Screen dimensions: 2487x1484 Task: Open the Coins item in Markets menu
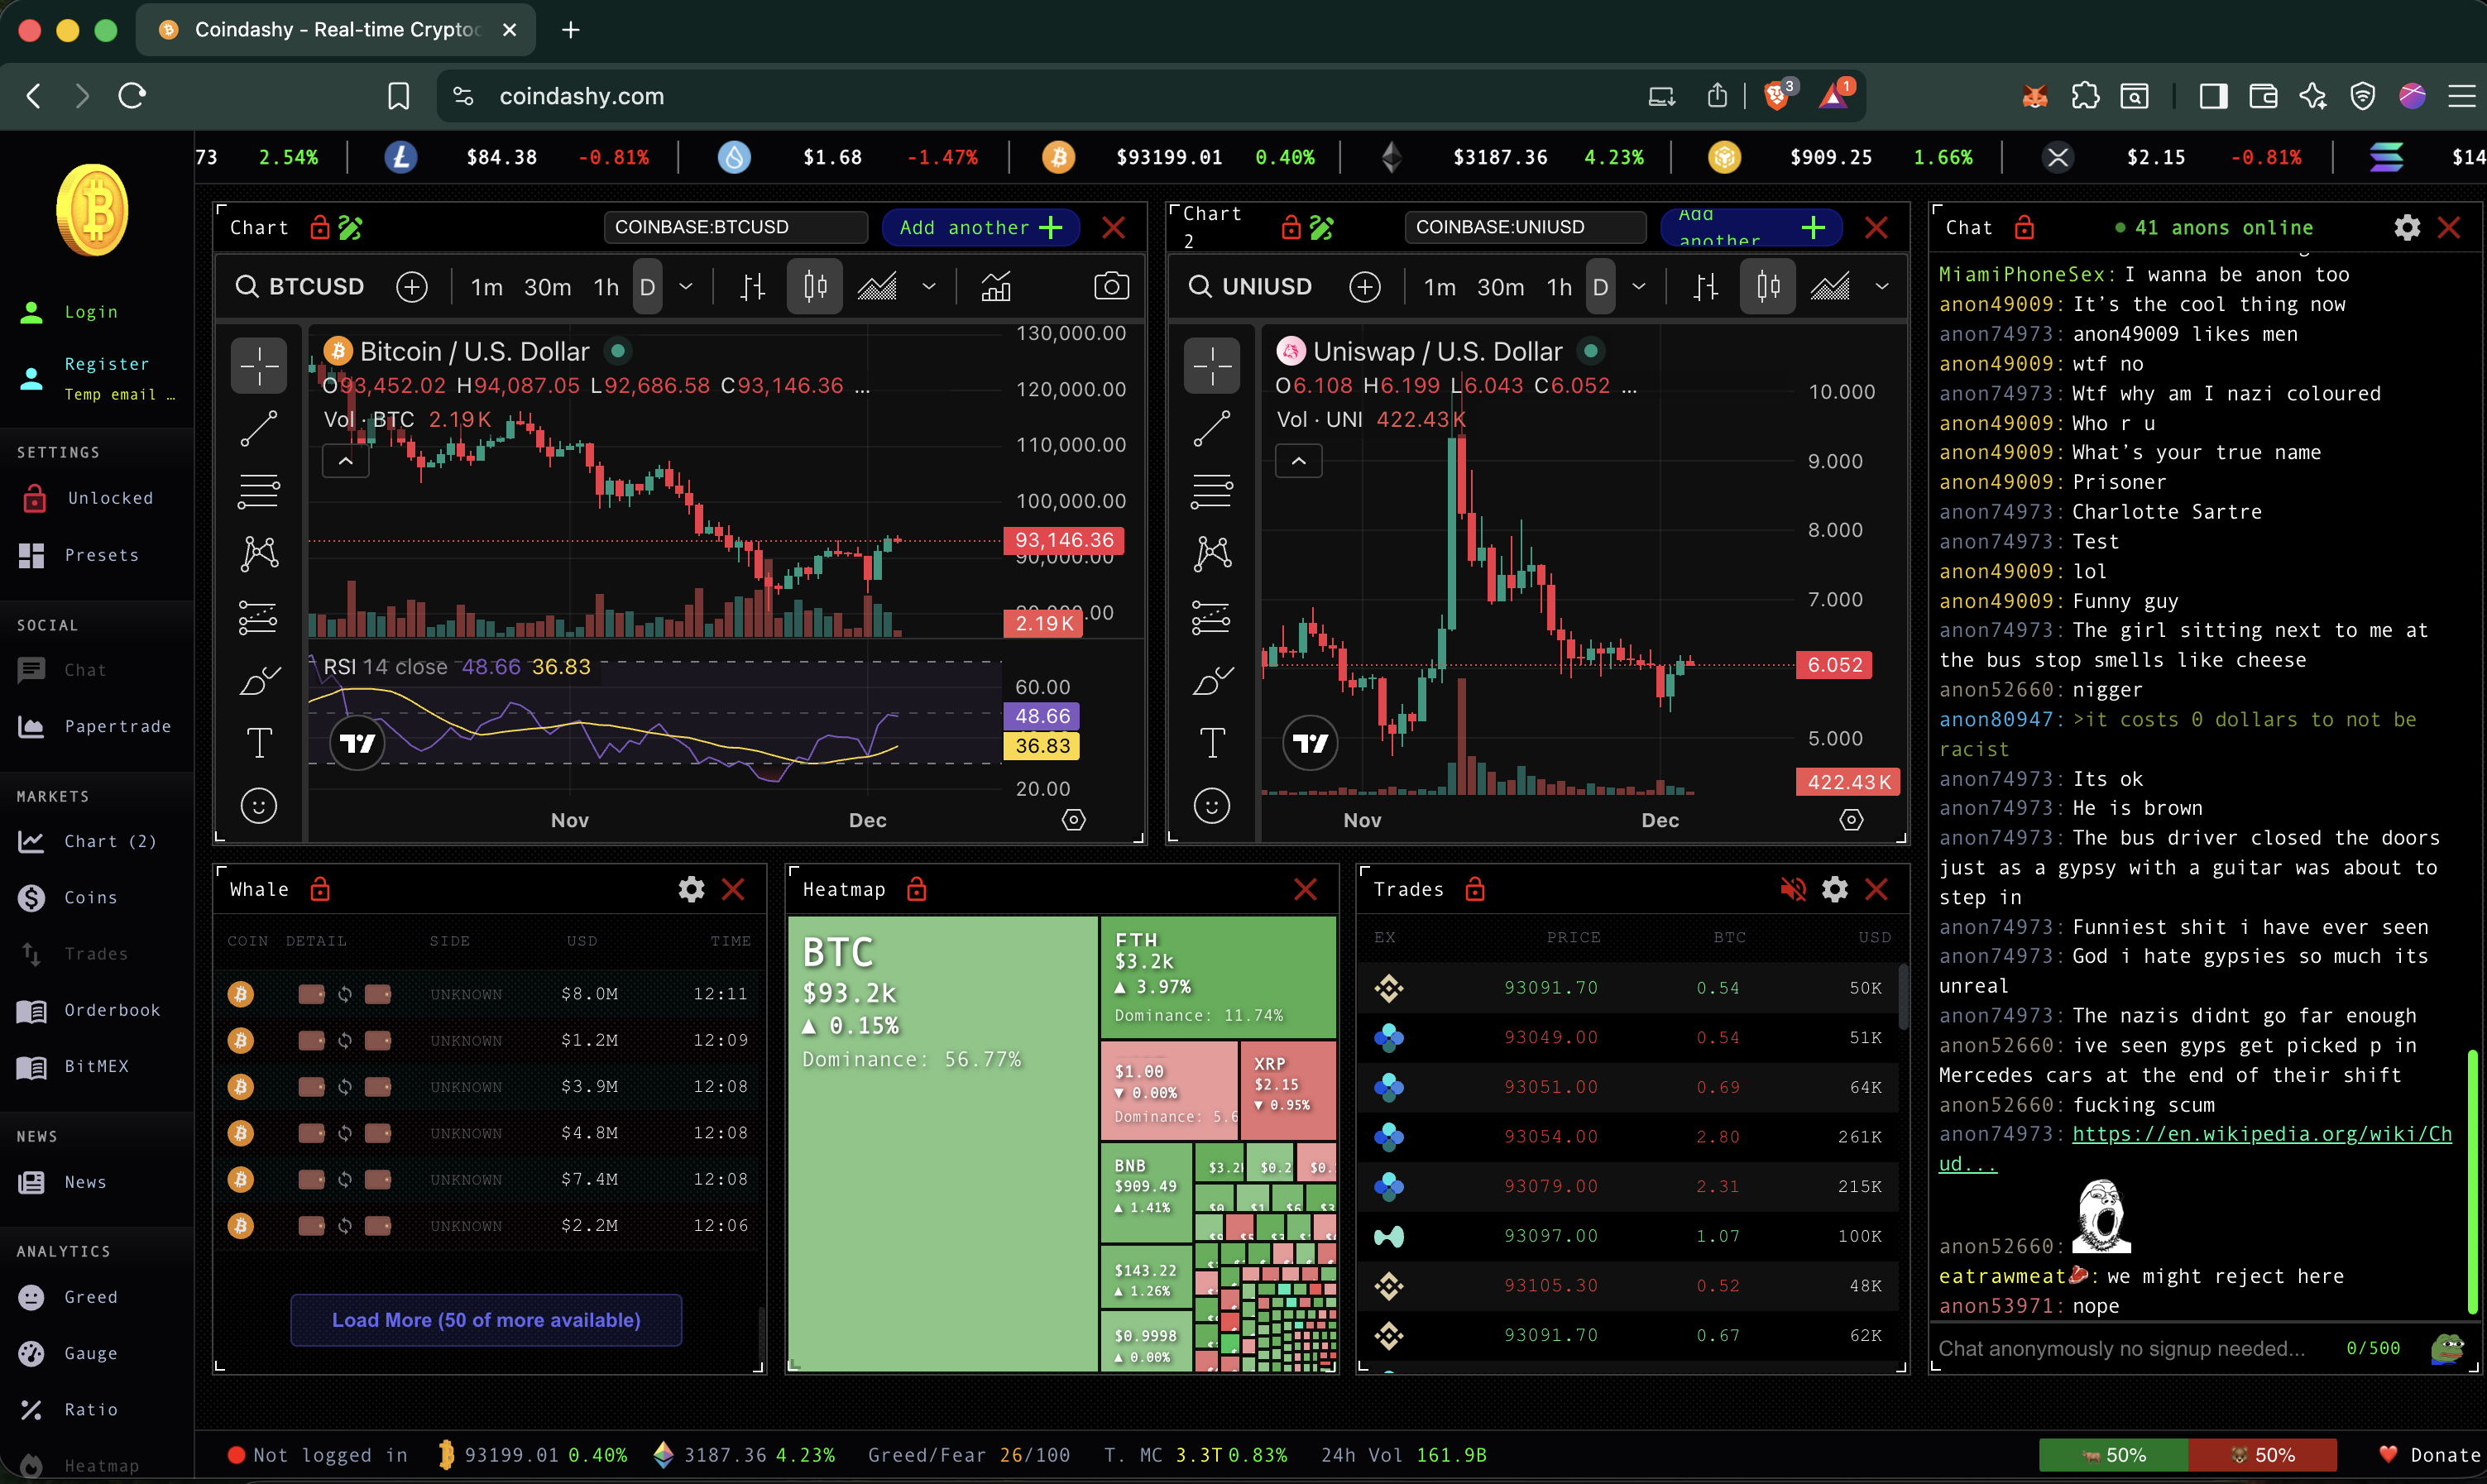coord(90,897)
